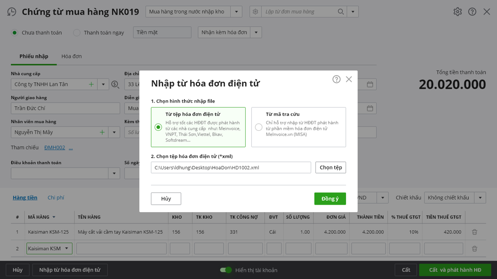Delete the empty row 2
Viewport: 497px width, 279px height.
point(474,248)
